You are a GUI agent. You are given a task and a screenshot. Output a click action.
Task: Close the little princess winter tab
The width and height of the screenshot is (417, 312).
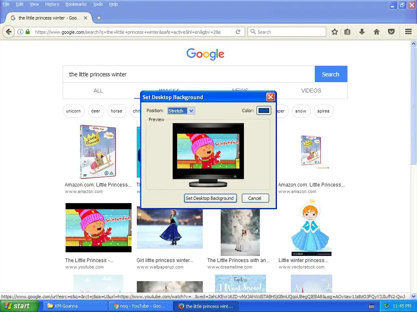[86, 18]
